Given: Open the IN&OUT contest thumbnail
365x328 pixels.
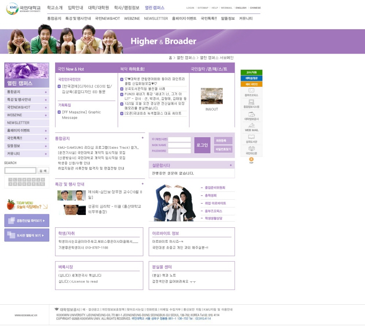Looking at the screenshot, I should (211, 96).
